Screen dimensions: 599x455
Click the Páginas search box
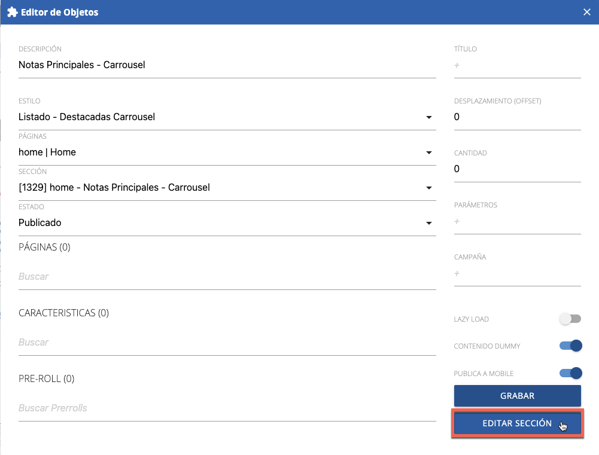[x=226, y=277]
